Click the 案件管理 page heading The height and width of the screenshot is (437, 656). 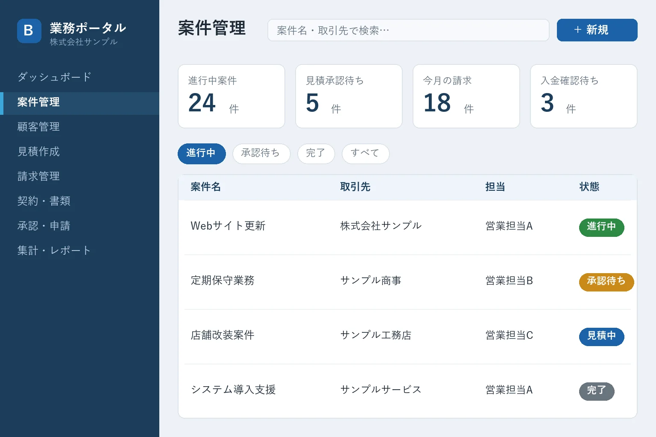pyautogui.click(x=212, y=28)
